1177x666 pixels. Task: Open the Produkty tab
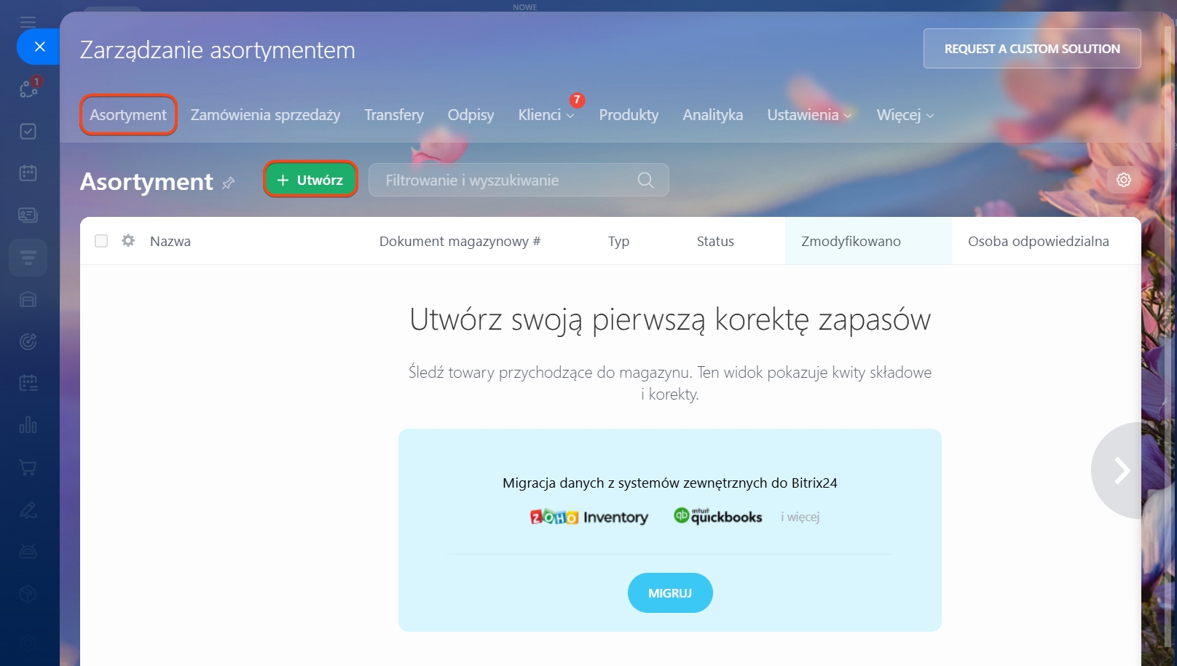(x=629, y=115)
